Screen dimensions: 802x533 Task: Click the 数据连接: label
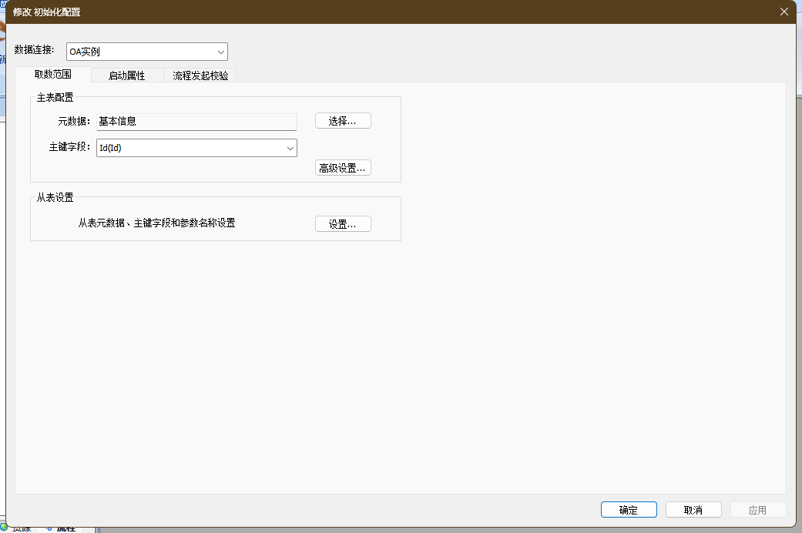35,50
